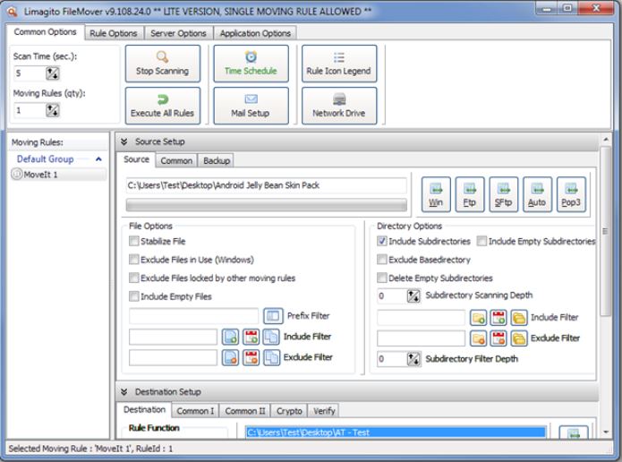Open directory Exclude Filter folders icon
Screen dimensions: 622x462
(519, 338)
